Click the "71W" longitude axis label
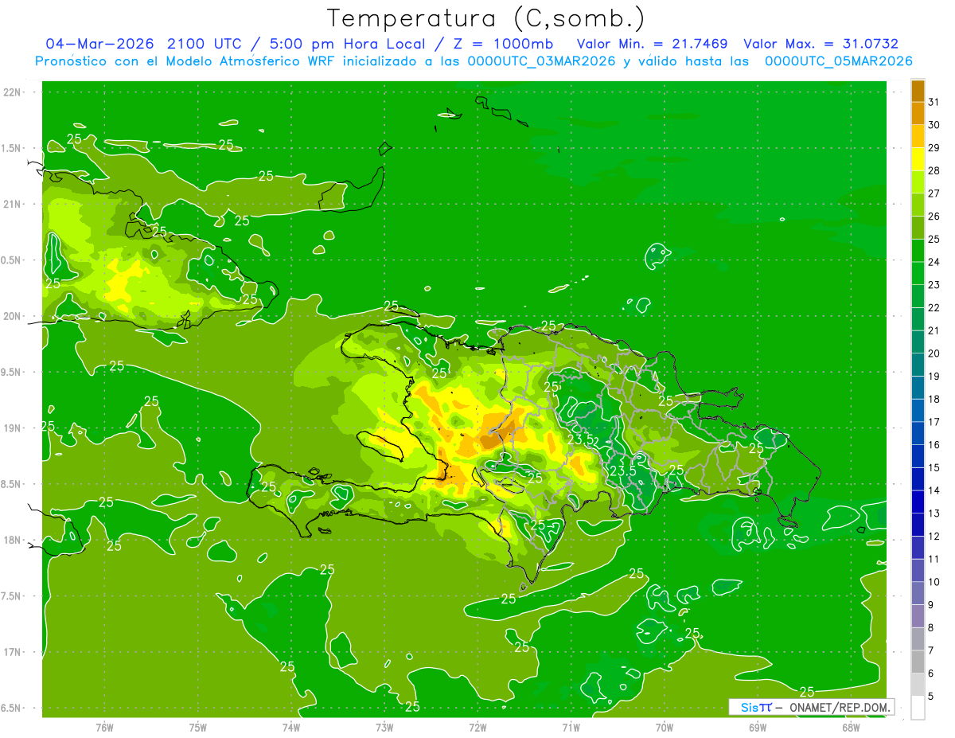The image size is (955, 738). tap(571, 728)
